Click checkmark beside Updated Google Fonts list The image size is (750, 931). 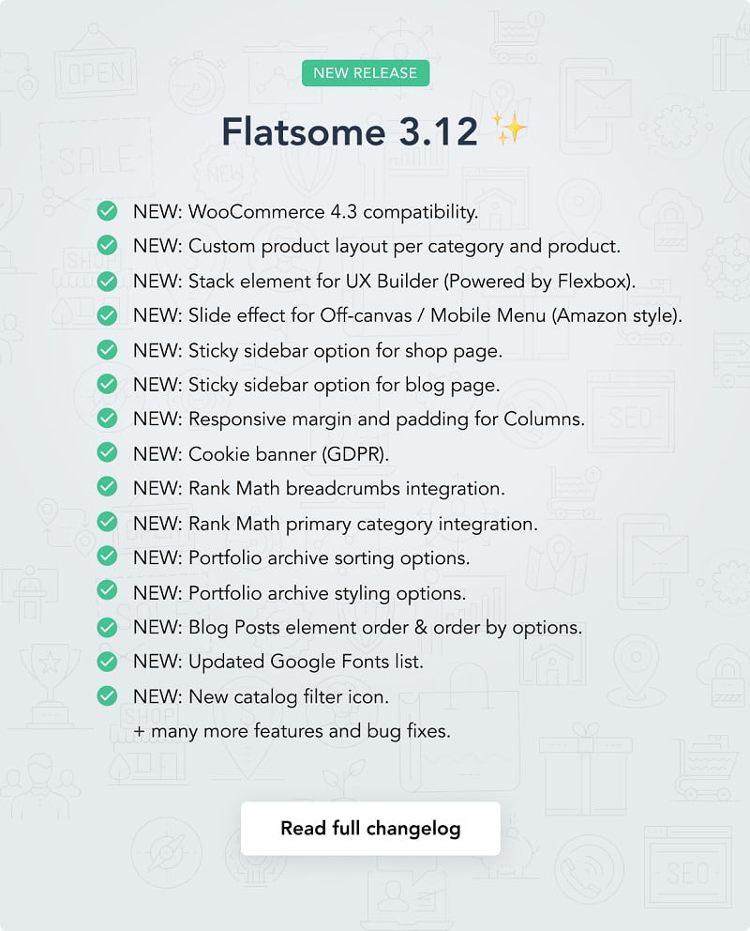coord(107,662)
